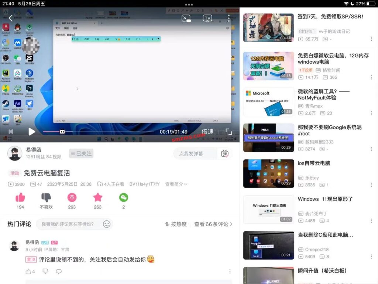
Task: Open commenter 易得函's name in comments
Action: (x=32, y=242)
